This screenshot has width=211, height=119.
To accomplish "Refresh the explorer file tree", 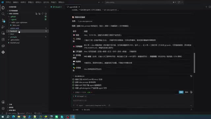I will [x=43, y=14].
